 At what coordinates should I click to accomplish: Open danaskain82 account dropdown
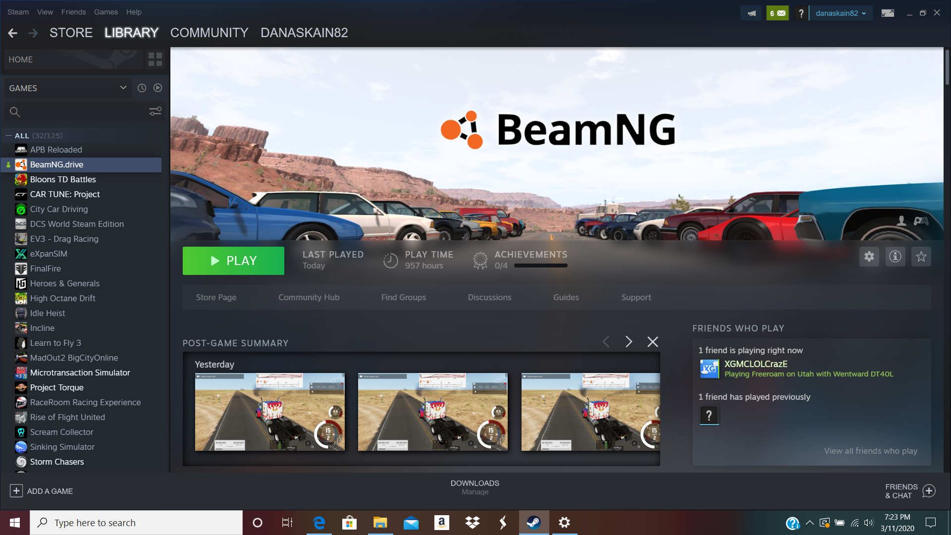tap(841, 13)
